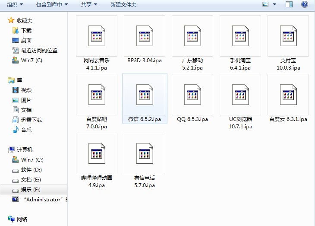Viewport: 315px width, 226px height.
Task: Click the filename label UC浏览器 10.7.1.ipa
Action: pos(240,123)
